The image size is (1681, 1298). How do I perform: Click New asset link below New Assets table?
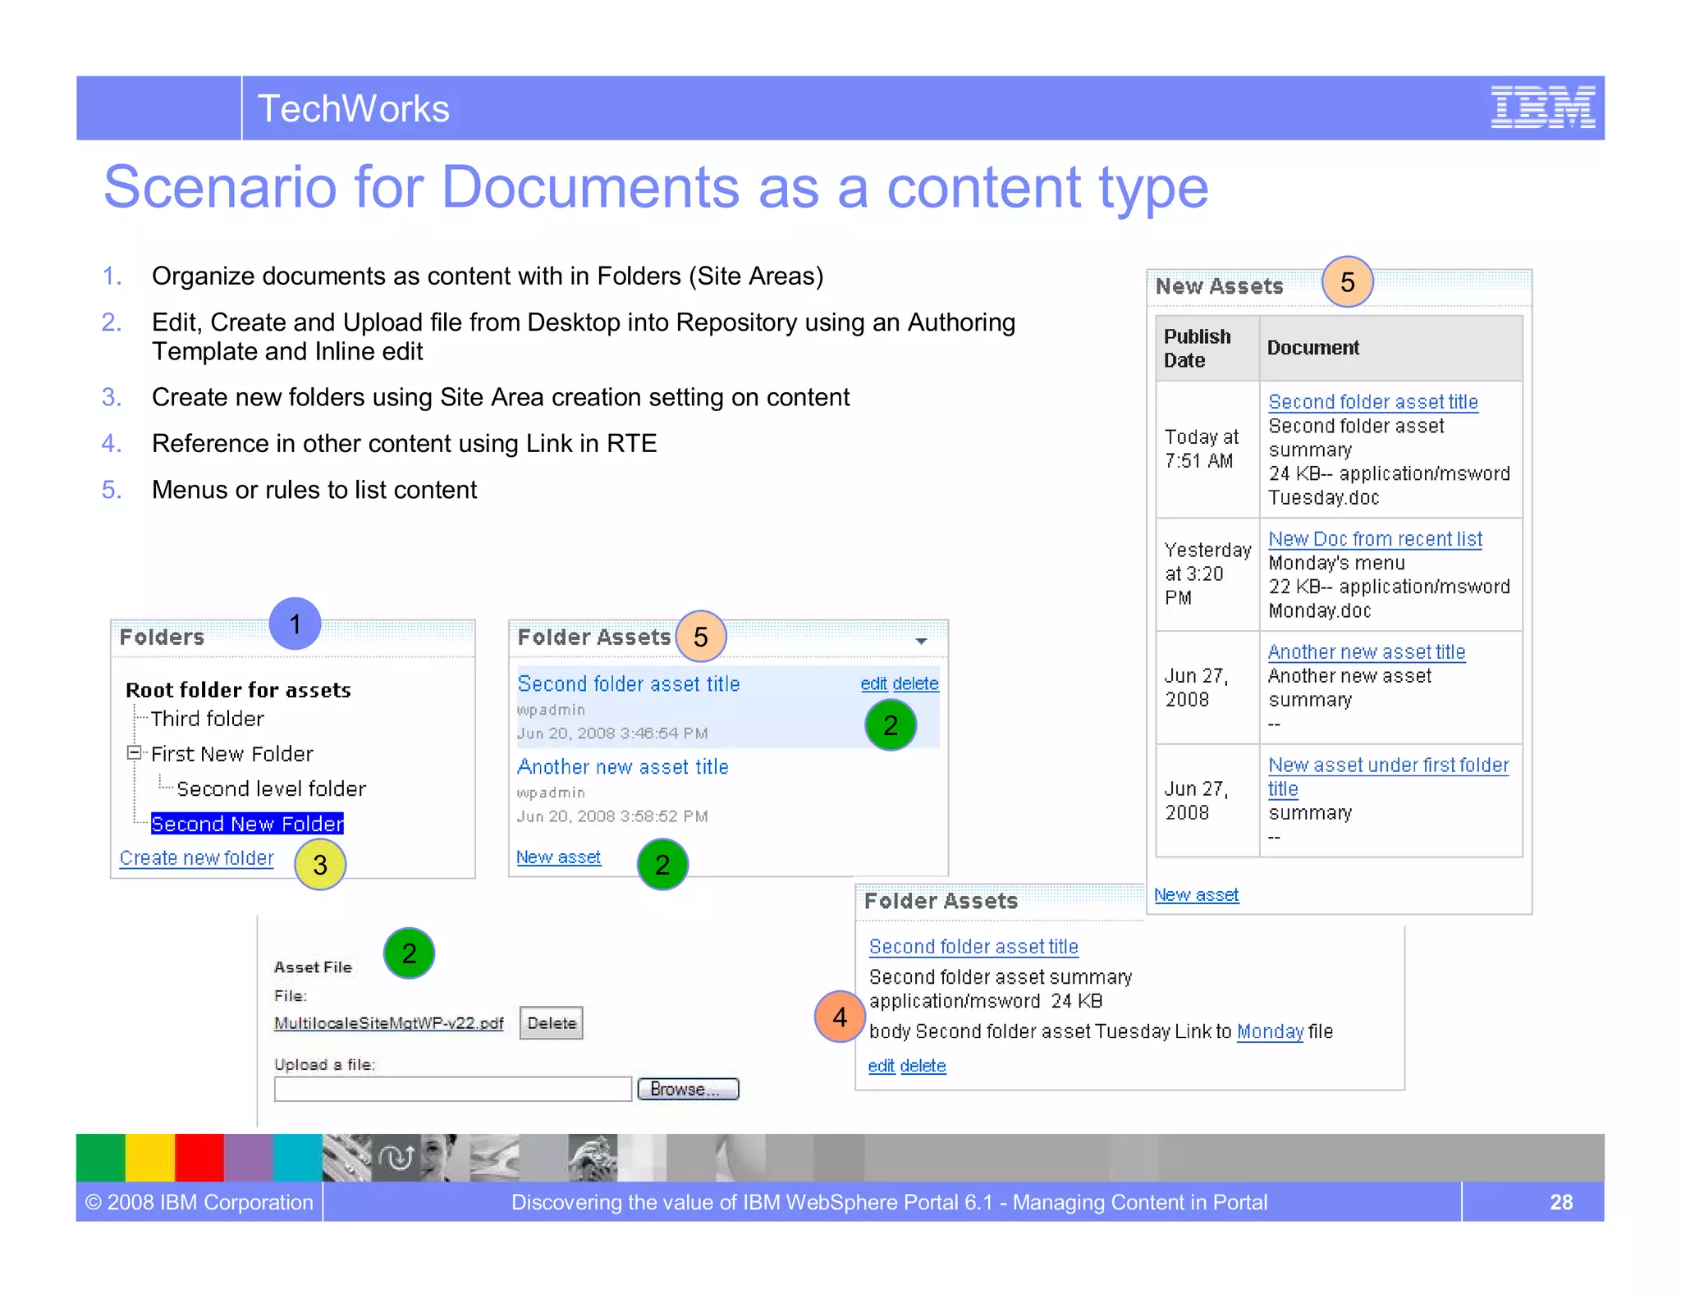pos(1197,895)
